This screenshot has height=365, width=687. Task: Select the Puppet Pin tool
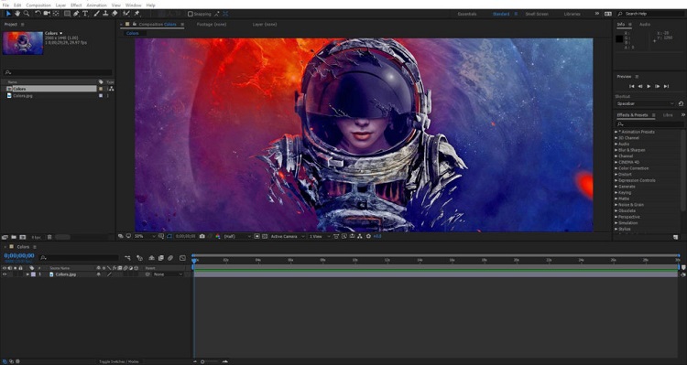(136, 14)
